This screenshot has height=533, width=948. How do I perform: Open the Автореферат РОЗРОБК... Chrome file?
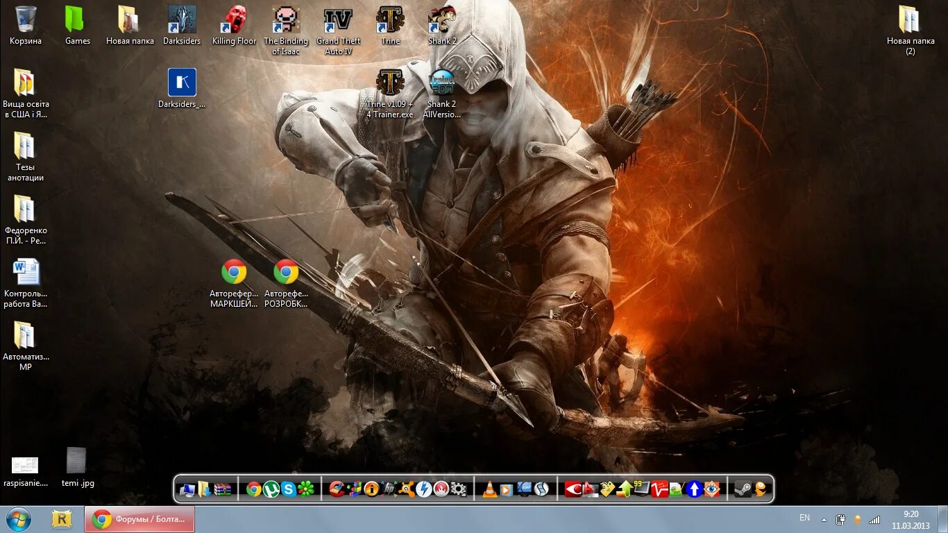(286, 282)
